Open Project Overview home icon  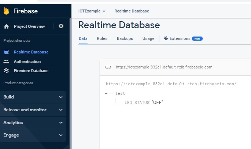pyautogui.click(x=6, y=26)
